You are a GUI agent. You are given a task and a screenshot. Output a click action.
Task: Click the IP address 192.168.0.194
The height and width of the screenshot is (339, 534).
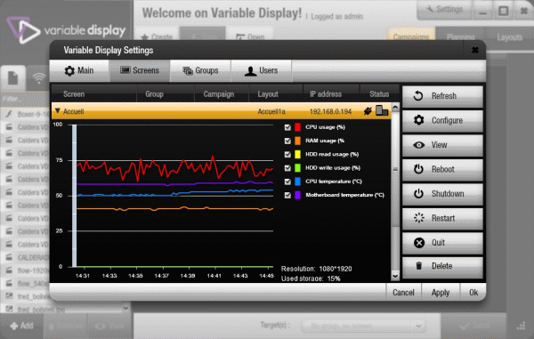pyautogui.click(x=330, y=111)
